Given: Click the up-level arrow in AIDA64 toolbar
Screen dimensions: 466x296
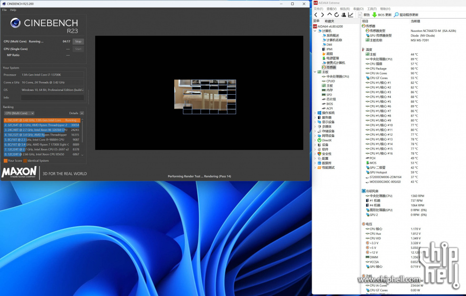Looking at the screenshot, I should tap(329, 14).
